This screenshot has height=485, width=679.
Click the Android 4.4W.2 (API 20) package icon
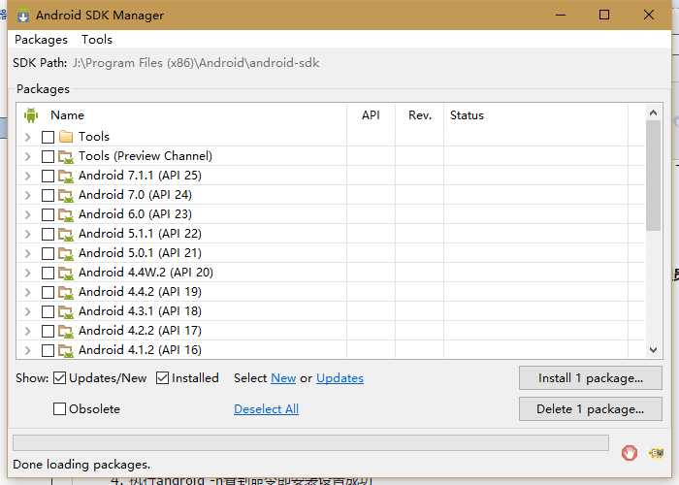[x=65, y=274]
